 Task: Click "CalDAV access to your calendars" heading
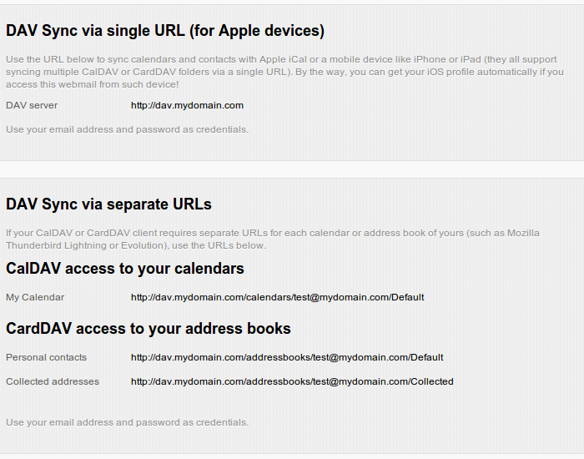(125, 269)
